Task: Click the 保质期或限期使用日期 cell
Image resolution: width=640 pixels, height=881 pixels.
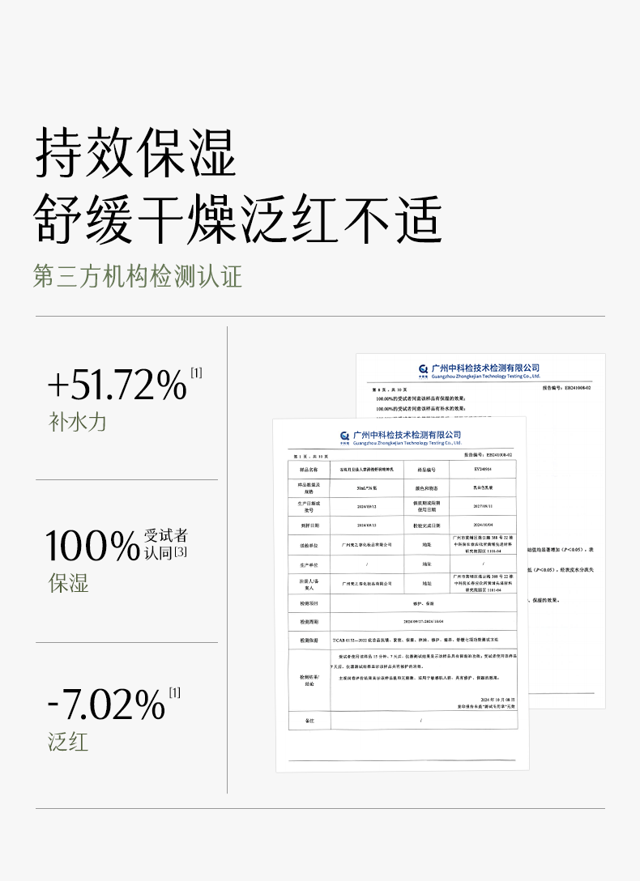Action: [426, 506]
